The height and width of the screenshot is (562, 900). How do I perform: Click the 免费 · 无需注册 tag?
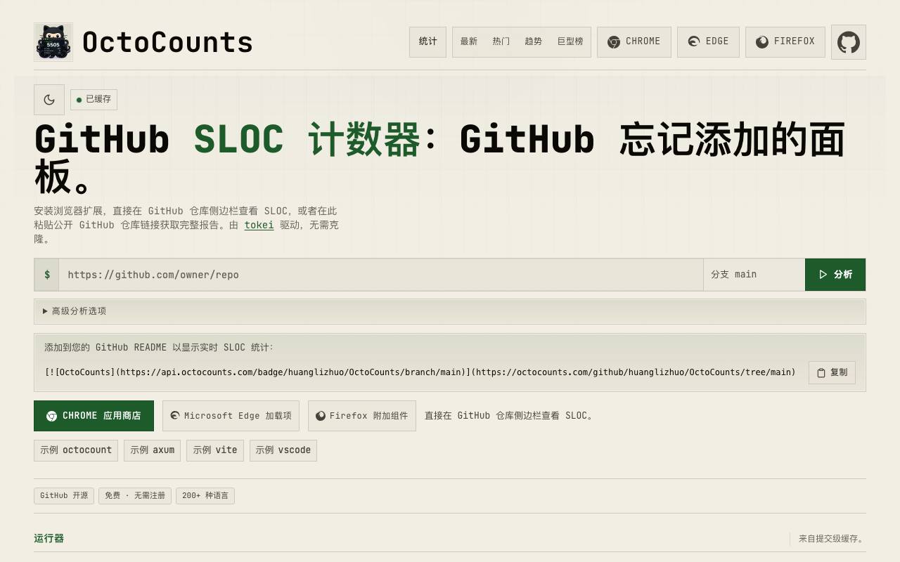135,496
